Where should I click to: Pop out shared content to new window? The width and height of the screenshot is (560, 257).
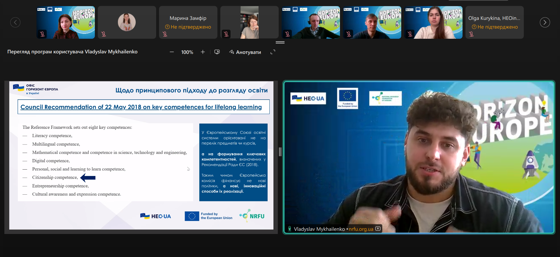click(217, 52)
